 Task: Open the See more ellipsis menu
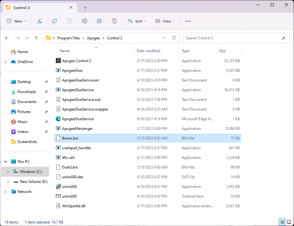[x=188, y=21]
